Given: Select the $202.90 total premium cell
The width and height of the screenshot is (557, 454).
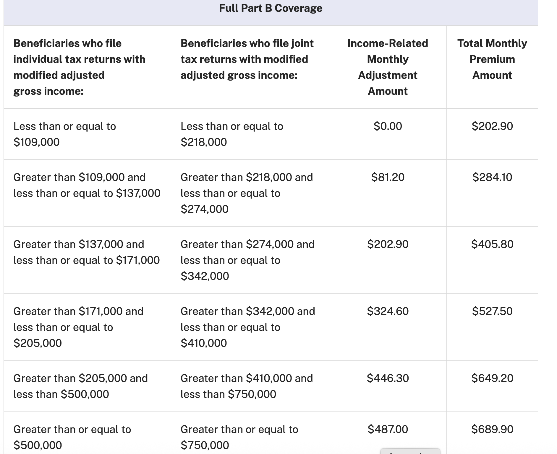Looking at the screenshot, I should (x=492, y=126).
